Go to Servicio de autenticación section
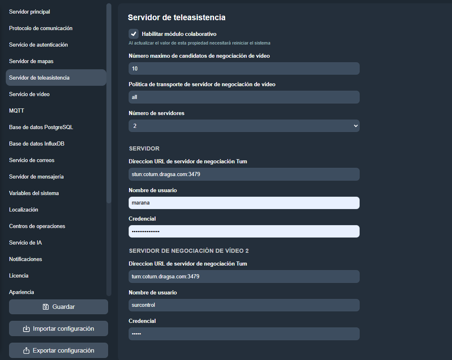 click(38, 45)
